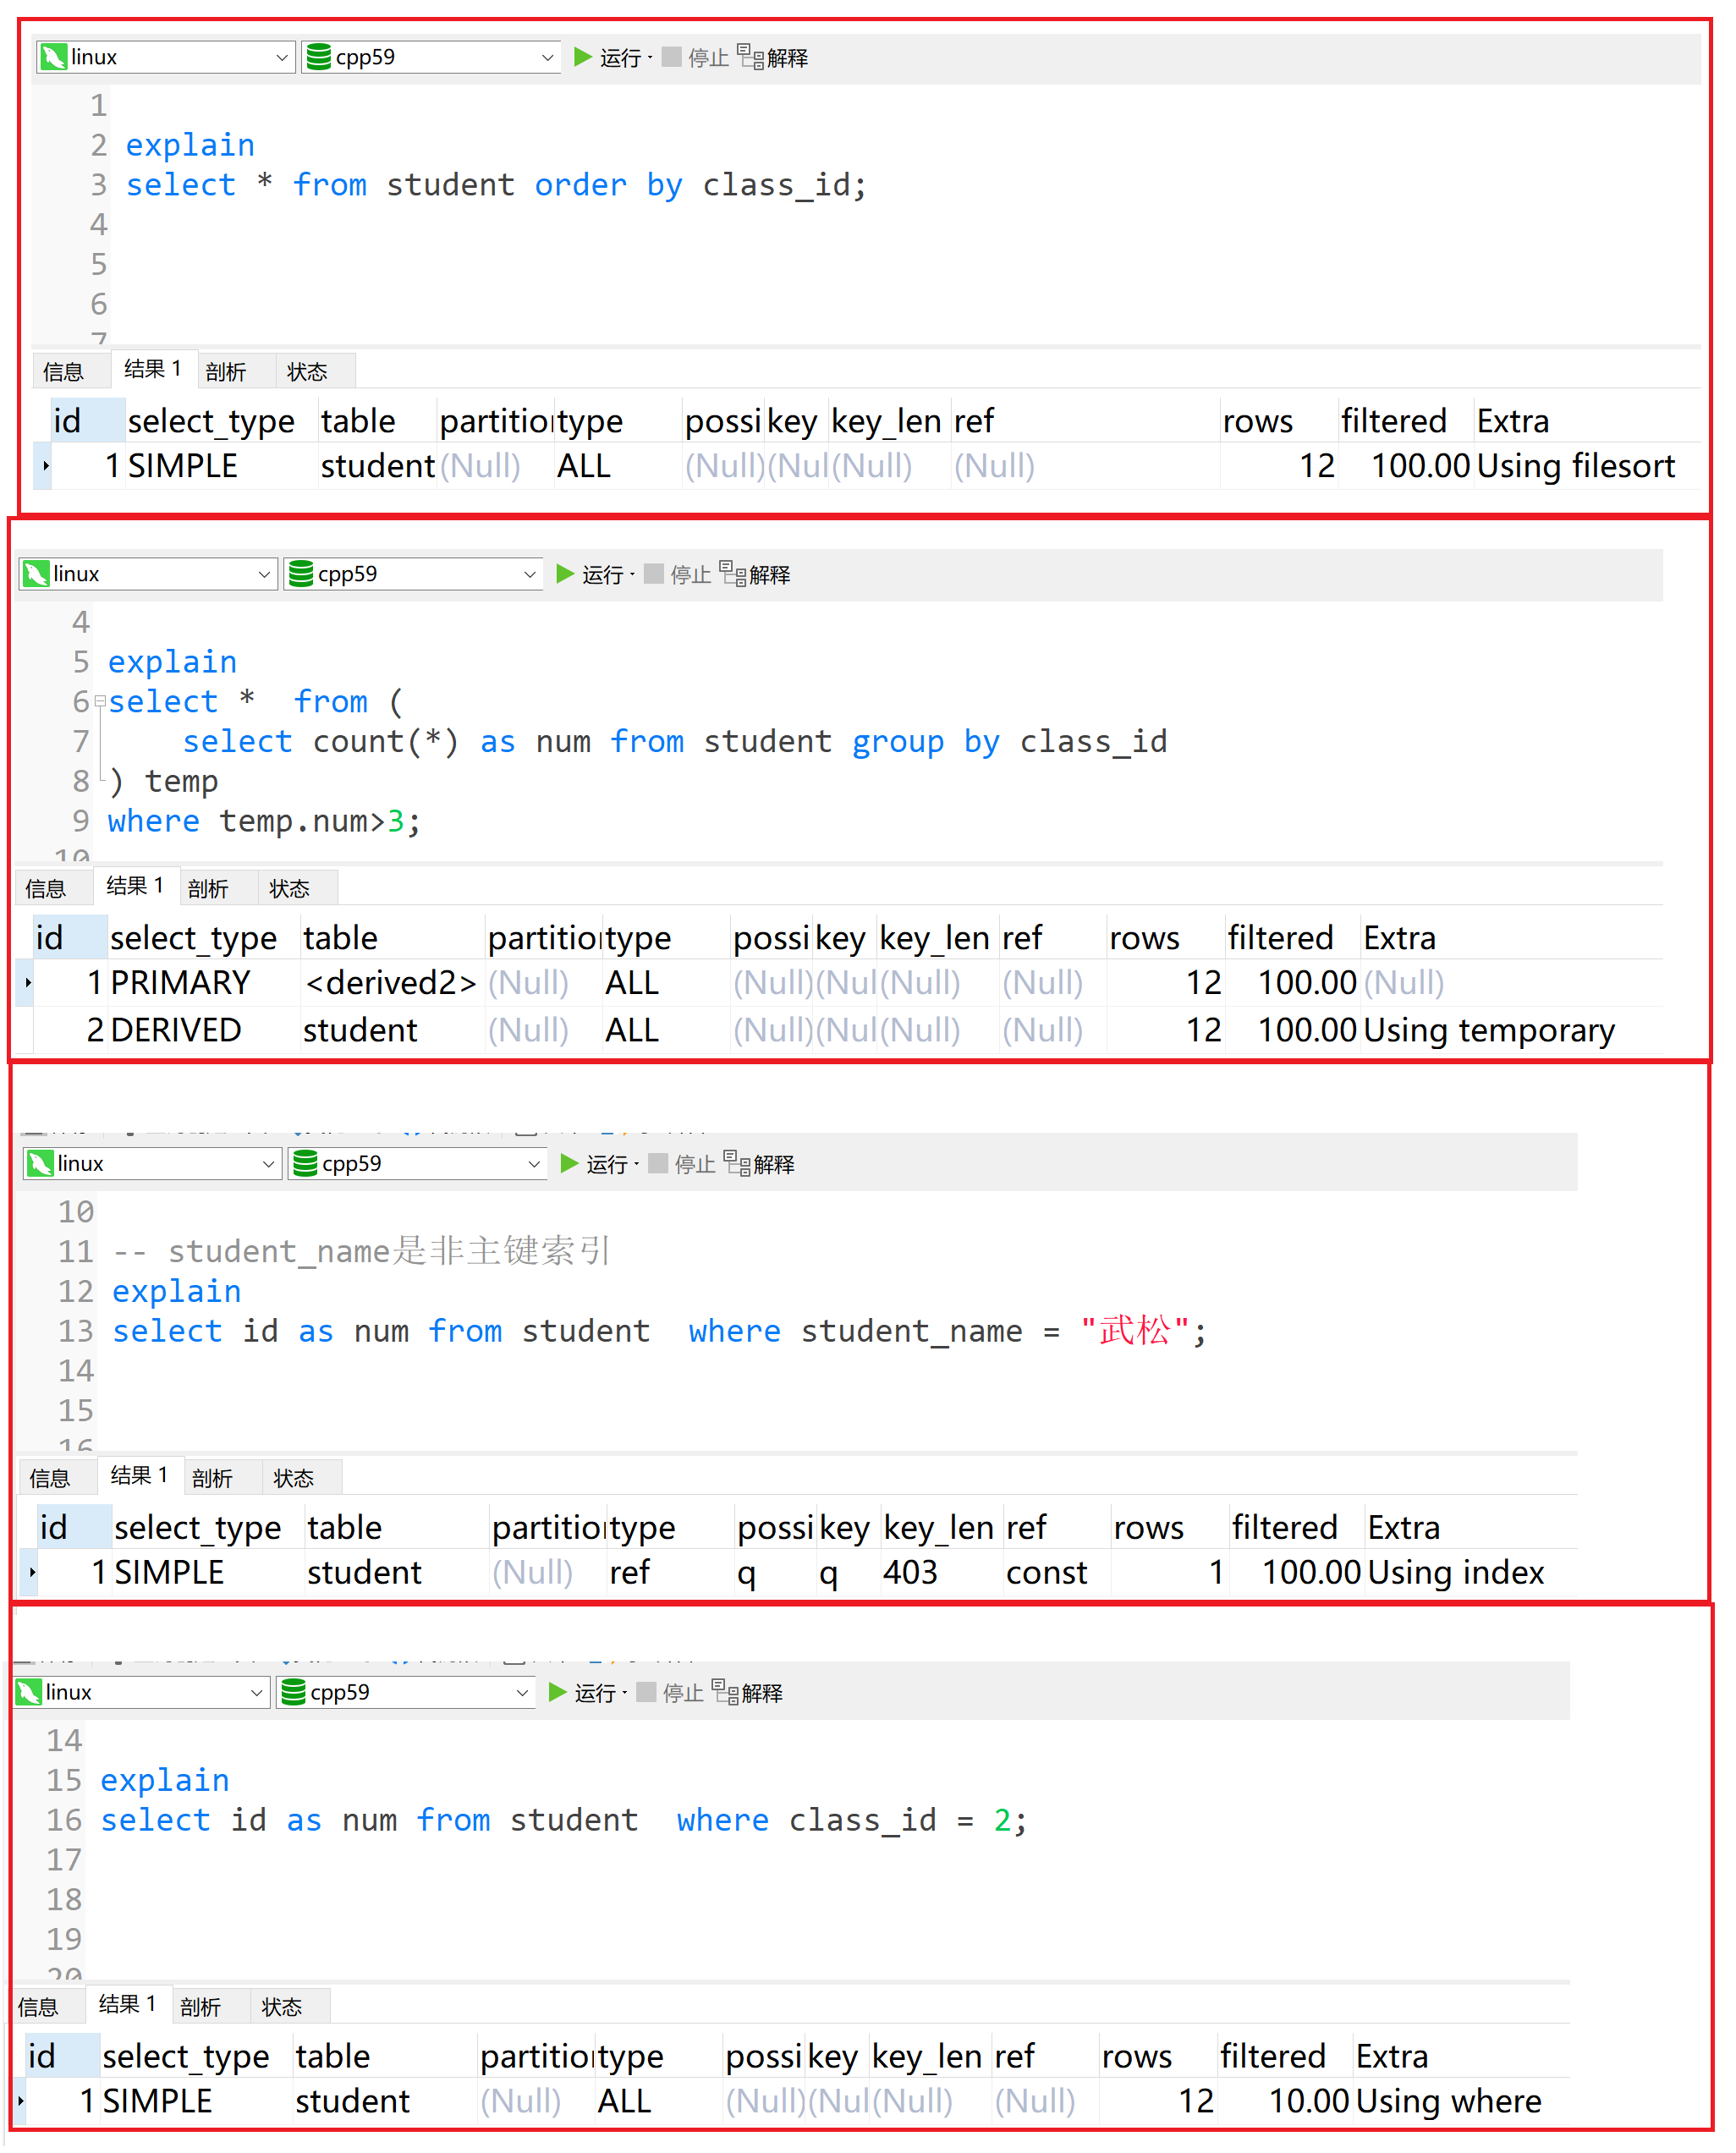Click green Run triangle above 'class_id = 2' query

click(x=558, y=1692)
